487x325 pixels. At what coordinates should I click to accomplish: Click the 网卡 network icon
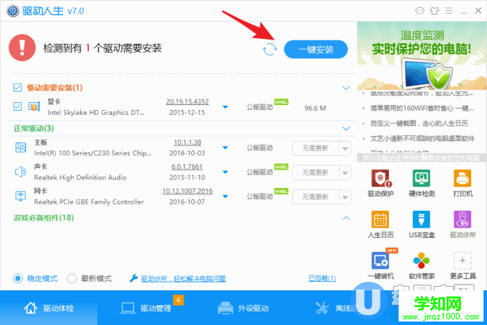pos(20,196)
